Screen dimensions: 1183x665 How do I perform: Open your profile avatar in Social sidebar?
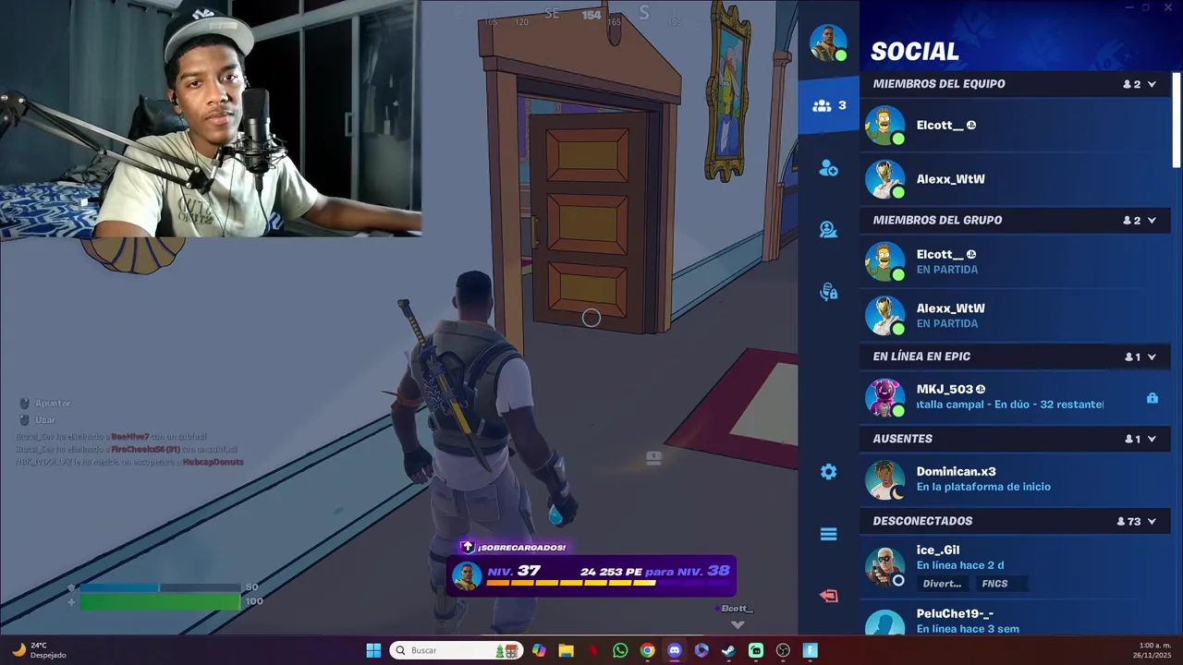pyautogui.click(x=828, y=43)
